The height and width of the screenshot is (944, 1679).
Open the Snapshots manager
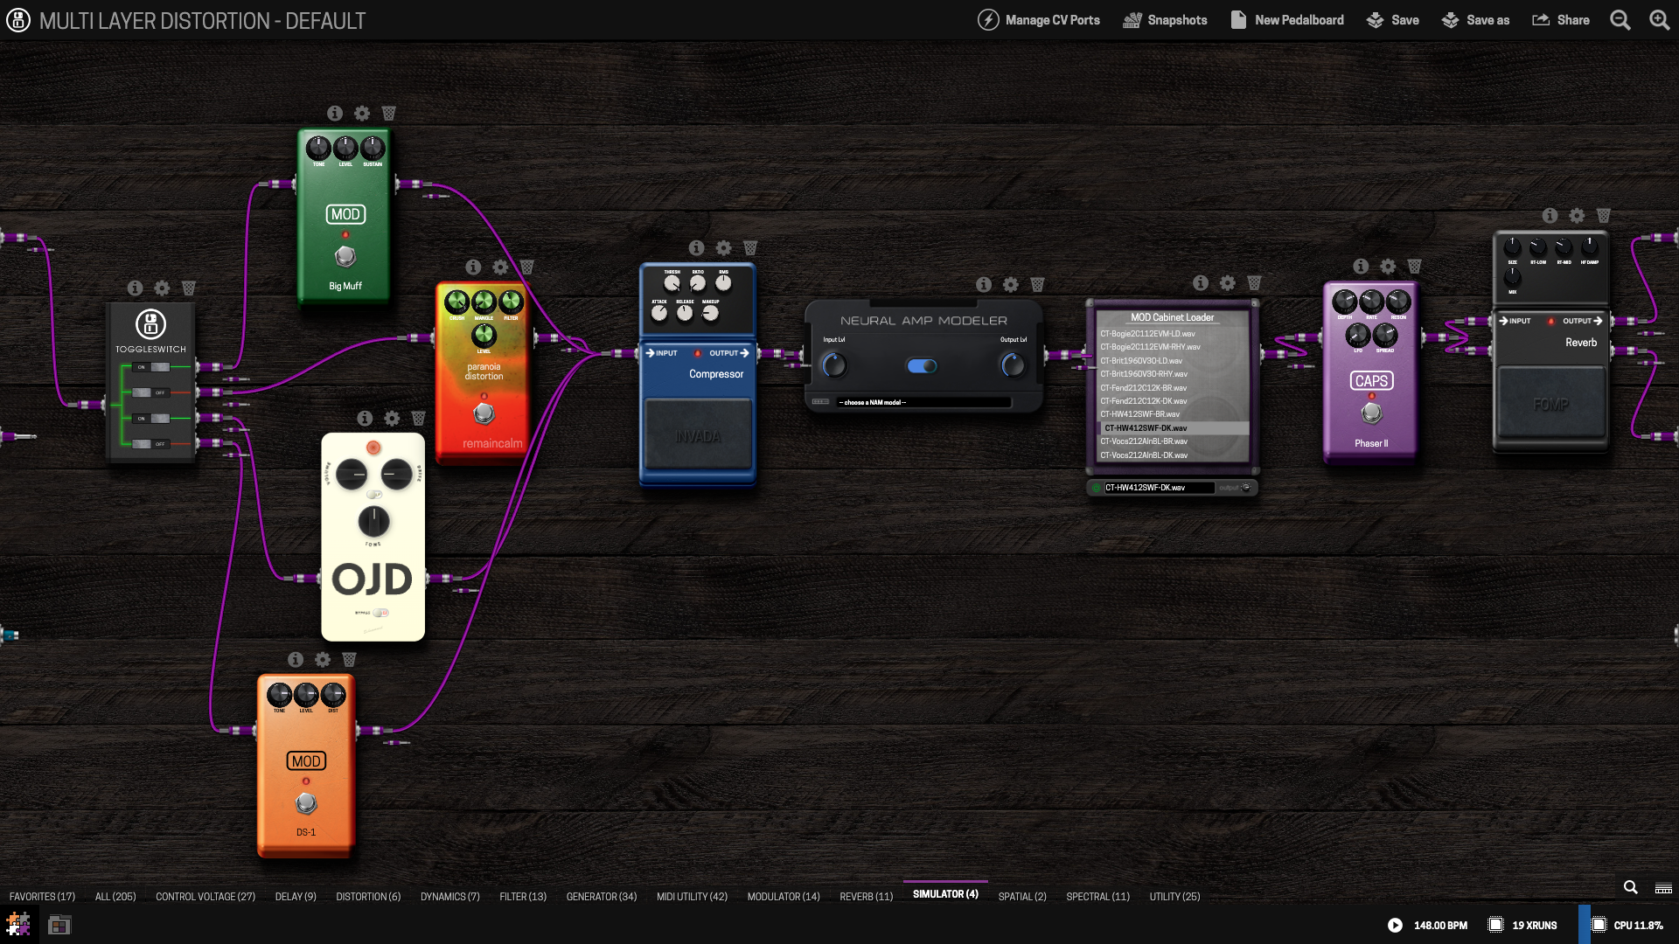point(1165,20)
